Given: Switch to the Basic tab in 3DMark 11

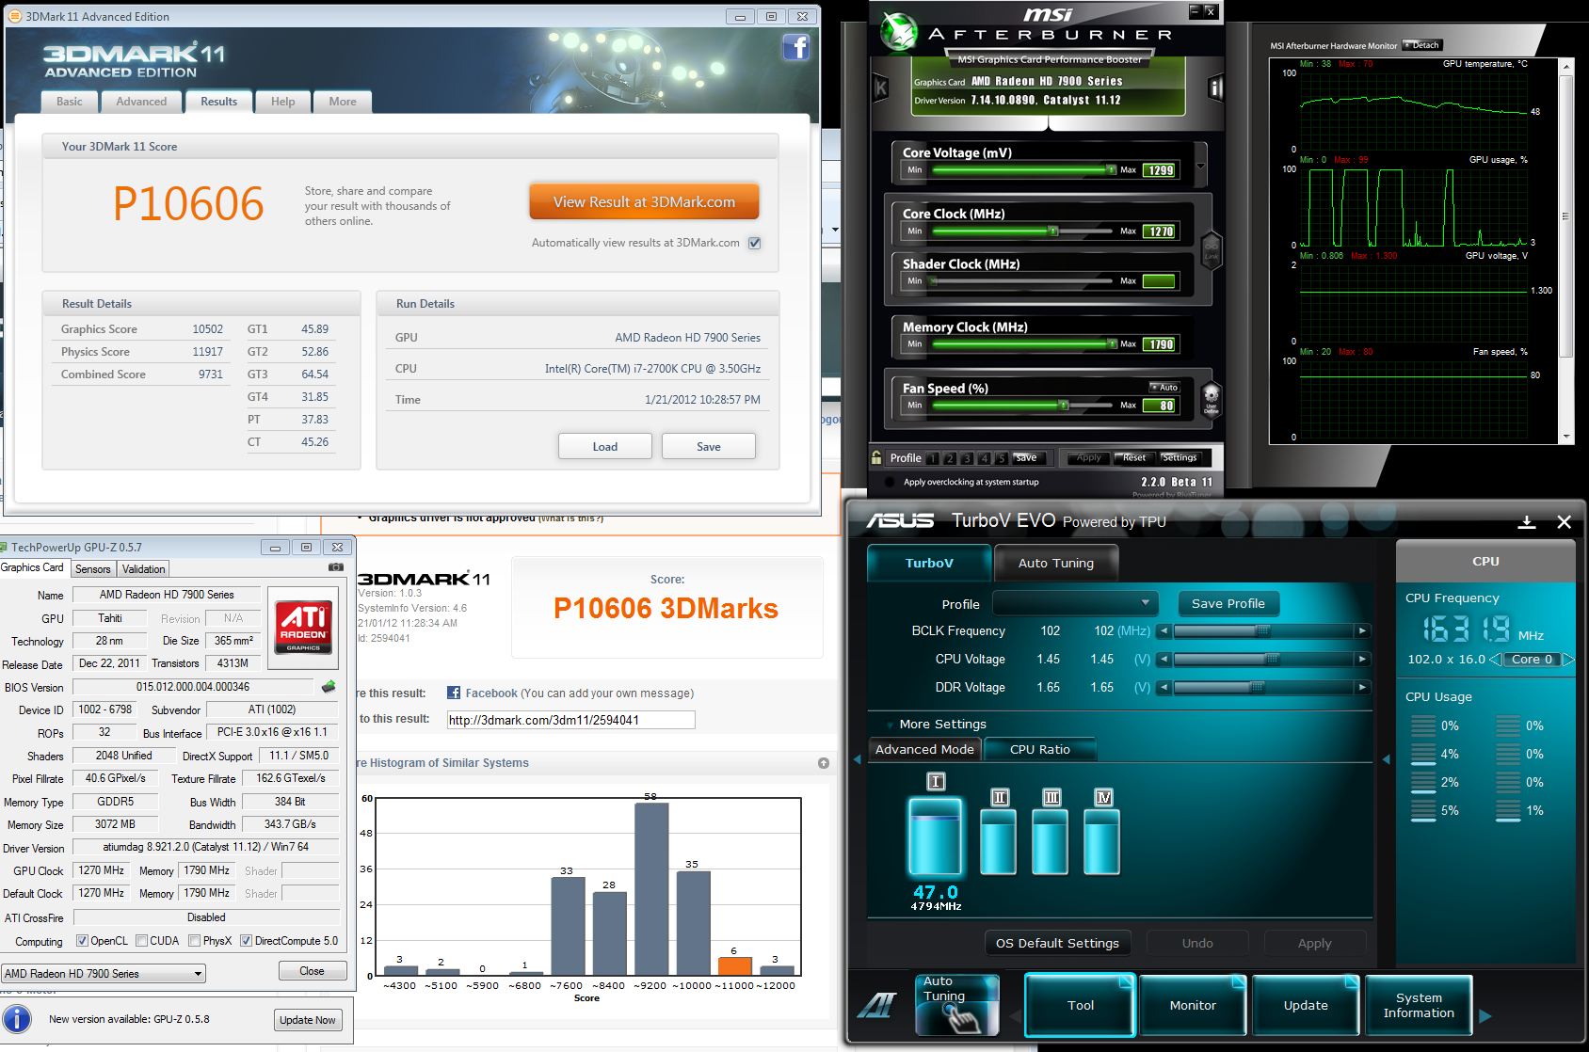Looking at the screenshot, I should coord(70,102).
